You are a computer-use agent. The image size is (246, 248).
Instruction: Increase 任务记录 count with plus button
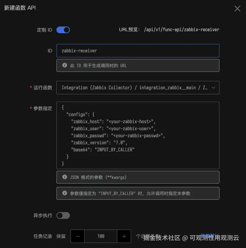[x=124, y=236]
